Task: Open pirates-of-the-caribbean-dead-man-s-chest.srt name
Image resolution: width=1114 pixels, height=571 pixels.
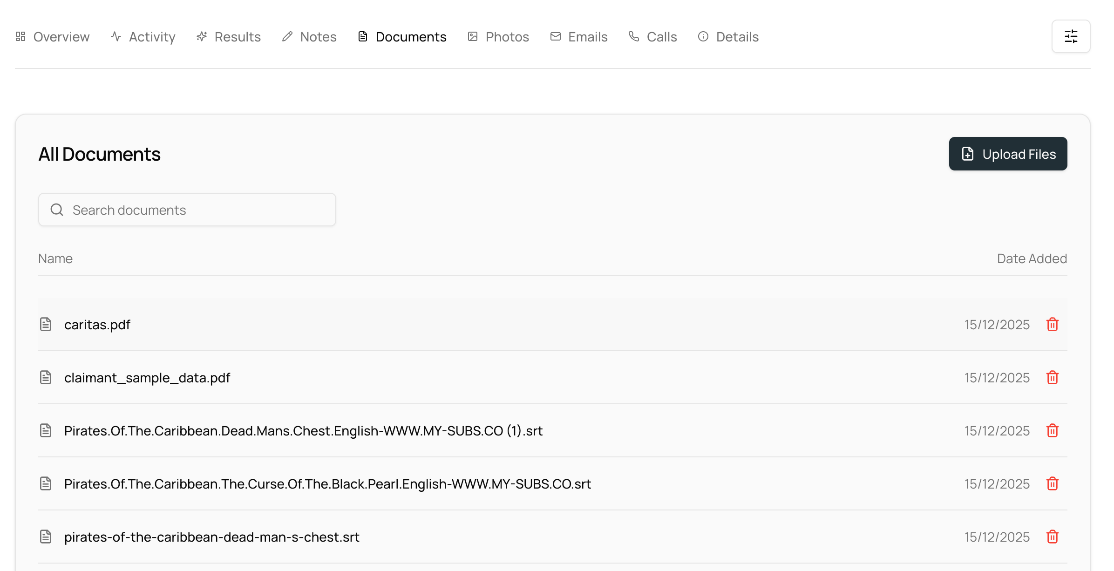Action: click(212, 537)
